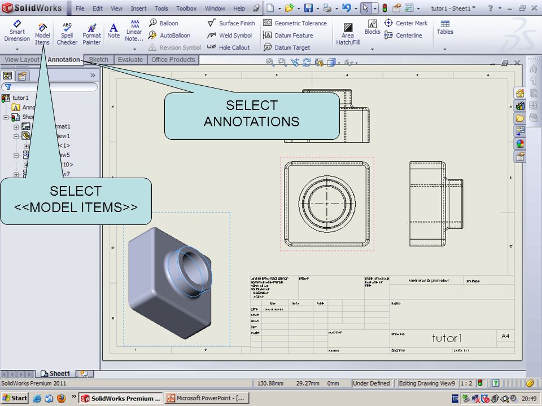Activate the Format Painter tool
Screen dimensions: 542x406
[91, 34]
